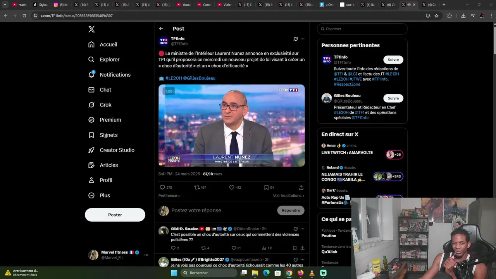Open Marvel fitness account options menu
Image resolution: width=496 pixels, height=279 pixels.
[x=146, y=255]
